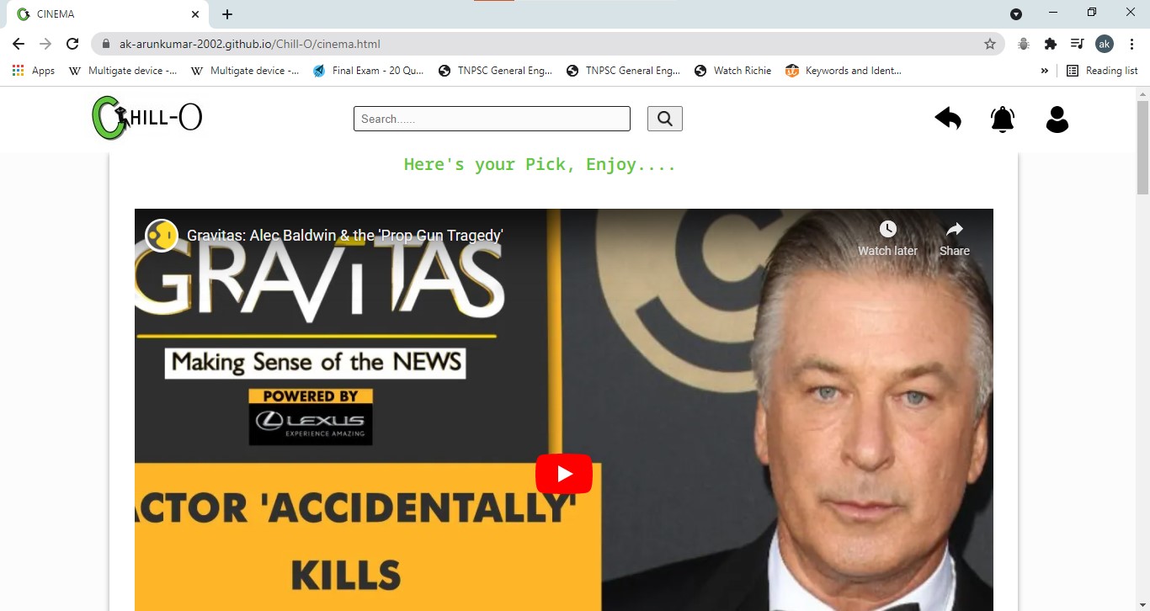This screenshot has height=611, width=1150.
Task: Open the Watch Richie bookmark
Action: 732,71
